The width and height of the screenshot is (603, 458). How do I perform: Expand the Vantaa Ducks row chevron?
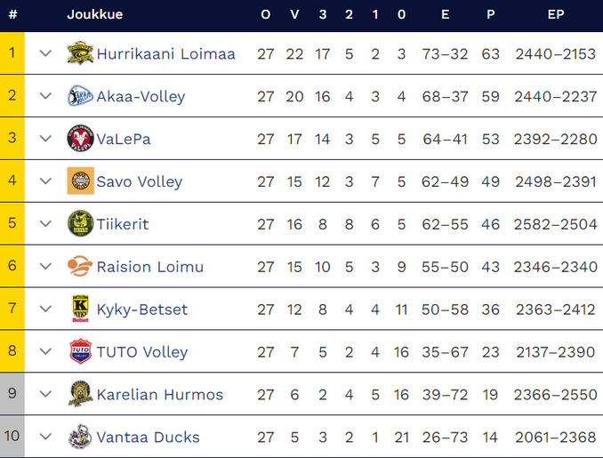(x=46, y=438)
